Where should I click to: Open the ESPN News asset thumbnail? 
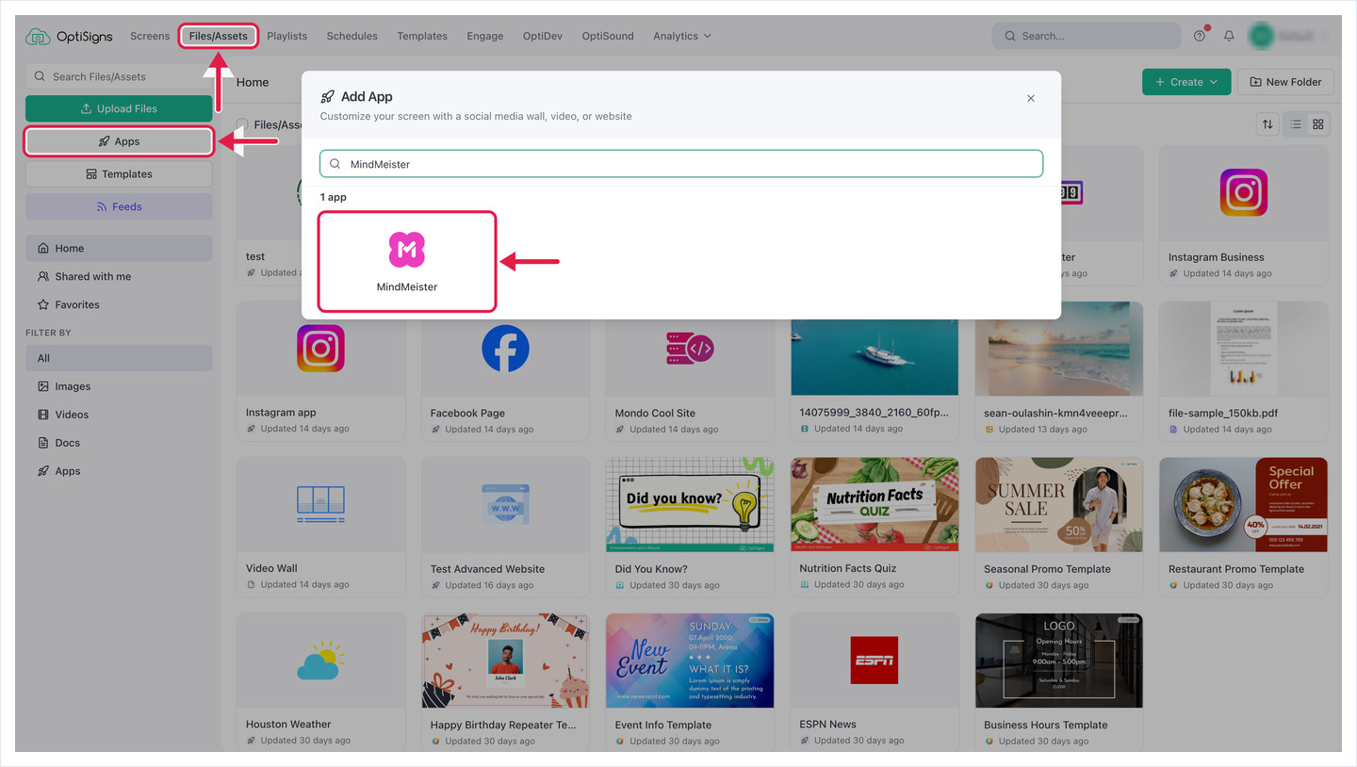875,660
